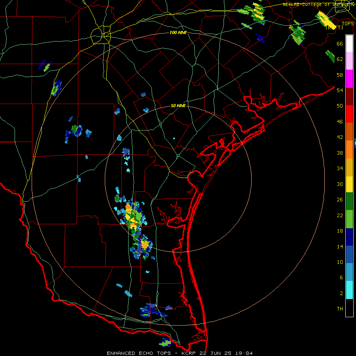The height and width of the screenshot is (356, 356).
Task: Click the '26' value on the scale
Action: click(340, 200)
